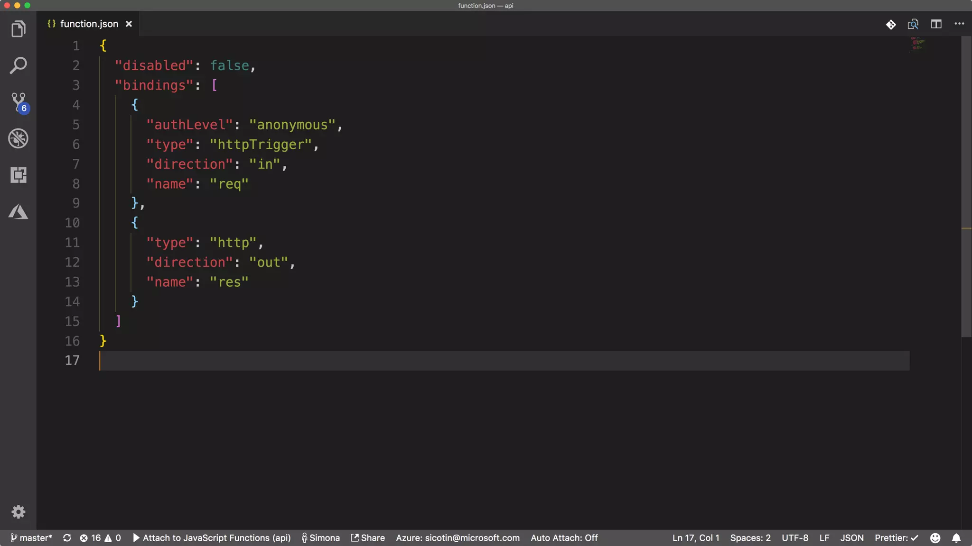
Task: Click Attach to JavaScript Functions (api)
Action: pyautogui.click(x=212, y=537)
